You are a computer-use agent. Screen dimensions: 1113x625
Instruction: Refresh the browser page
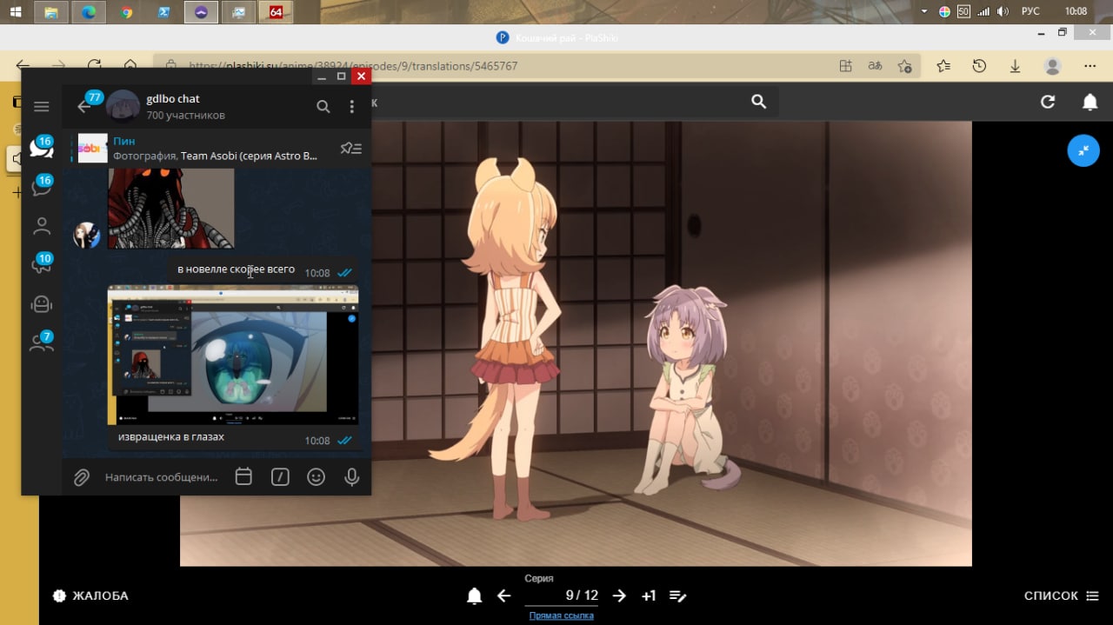coord(94,66)
